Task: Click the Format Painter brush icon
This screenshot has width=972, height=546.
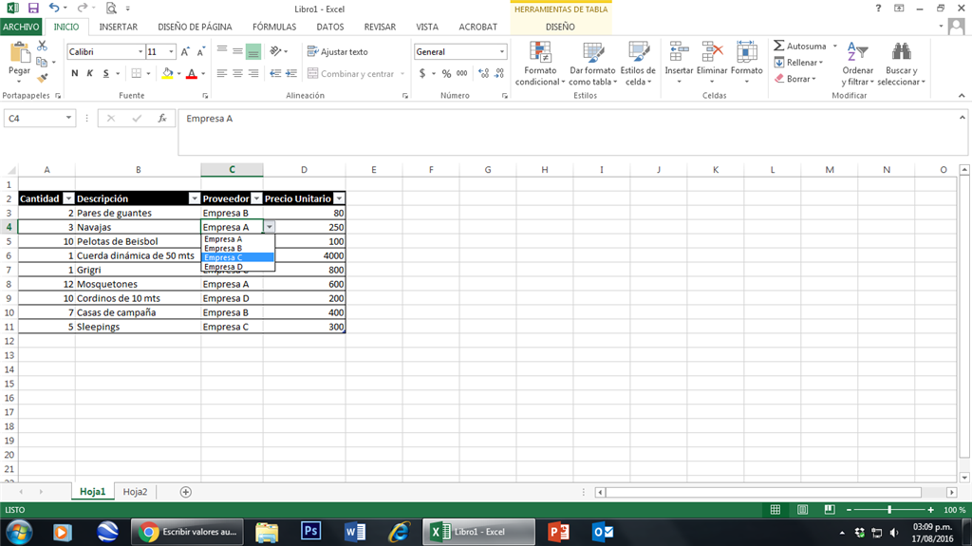Action: click(x=42, y=78)
